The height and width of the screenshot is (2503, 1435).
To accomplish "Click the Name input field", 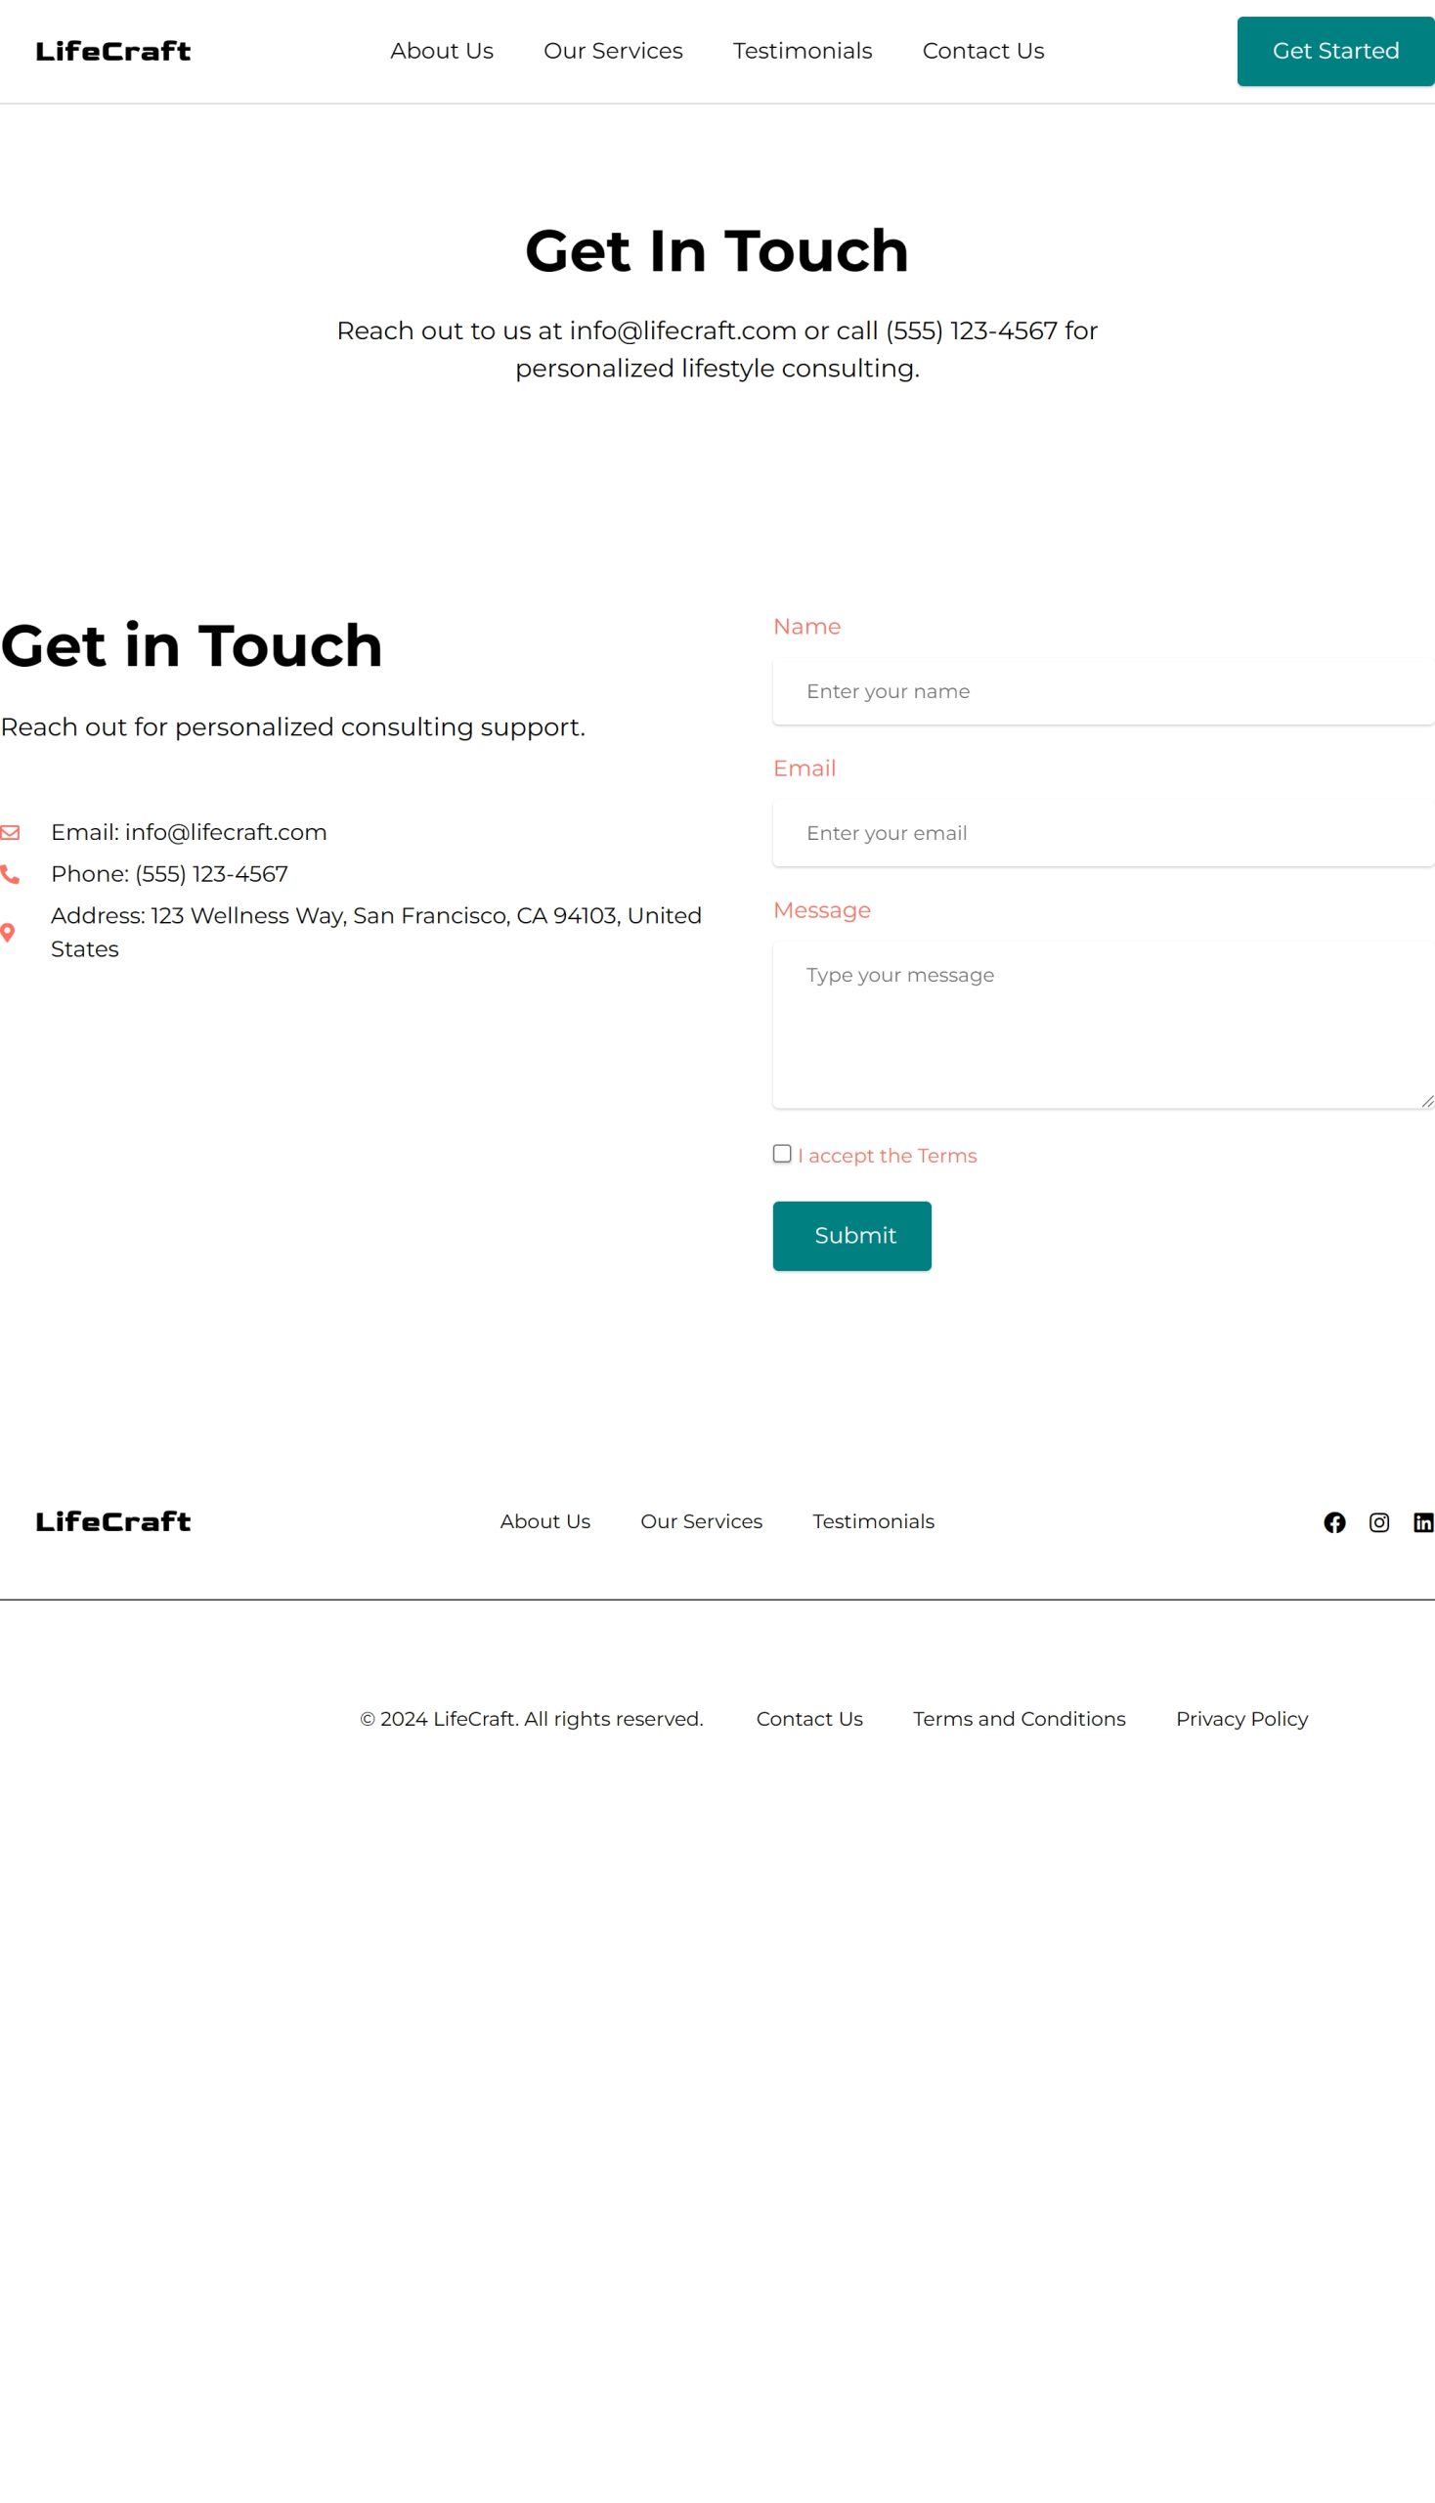I will pos(1104,691).
